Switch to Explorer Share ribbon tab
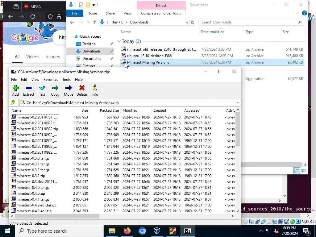This screenshot has height=237, width=316. tap(110, 13)
